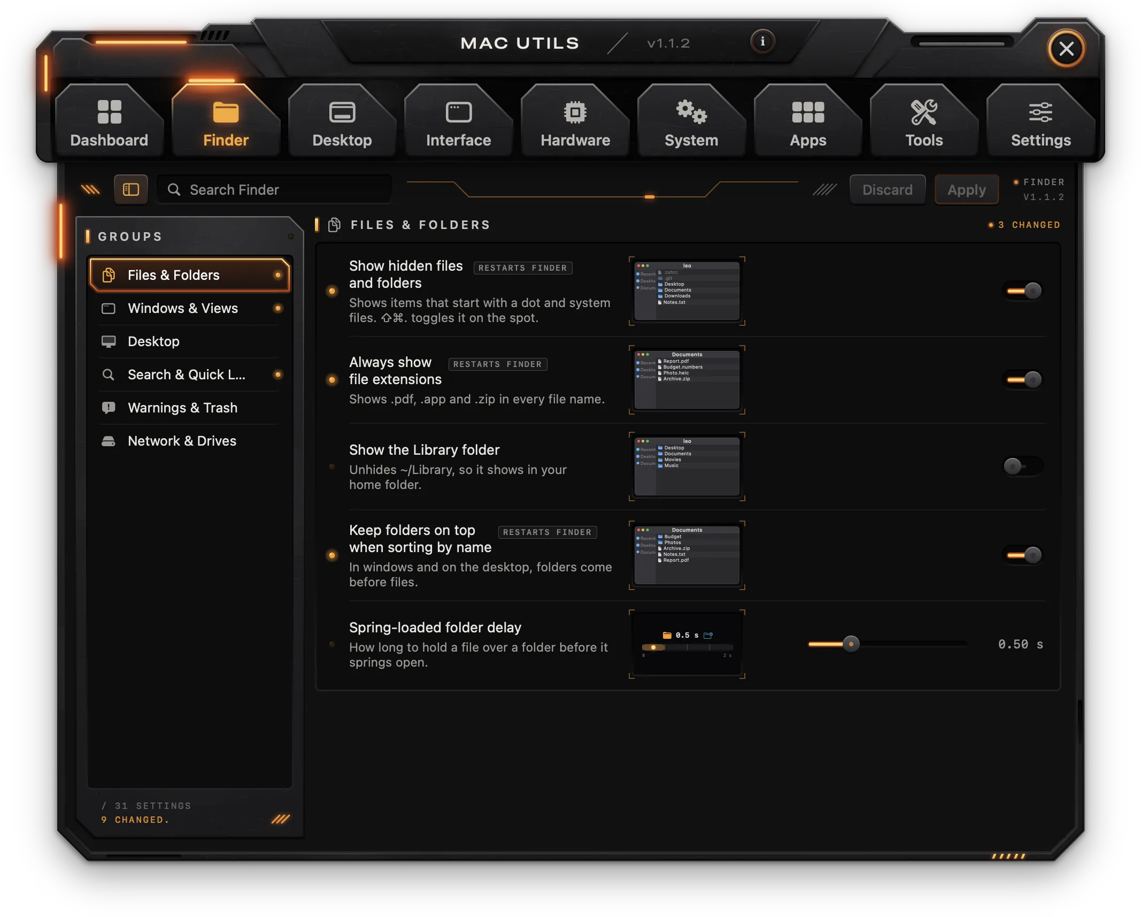The image size is (1141, 917).
Task: Click the spring-loaded delay preview thumbnail
Action: [x=687, y=644]
